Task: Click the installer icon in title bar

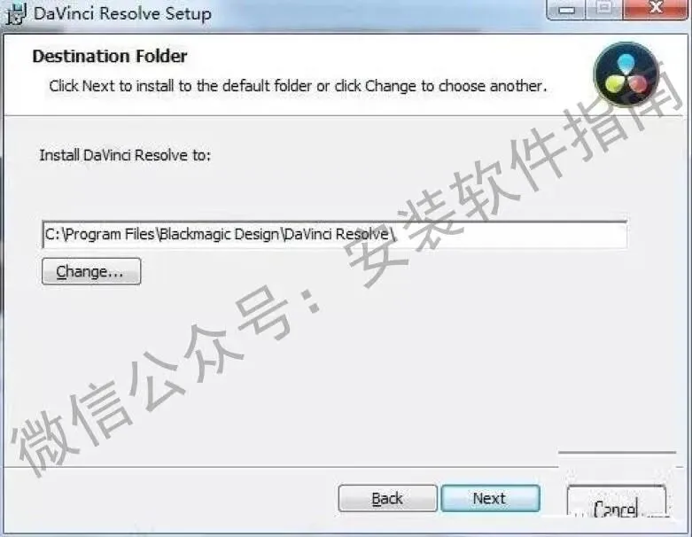Action: point(16,13)
